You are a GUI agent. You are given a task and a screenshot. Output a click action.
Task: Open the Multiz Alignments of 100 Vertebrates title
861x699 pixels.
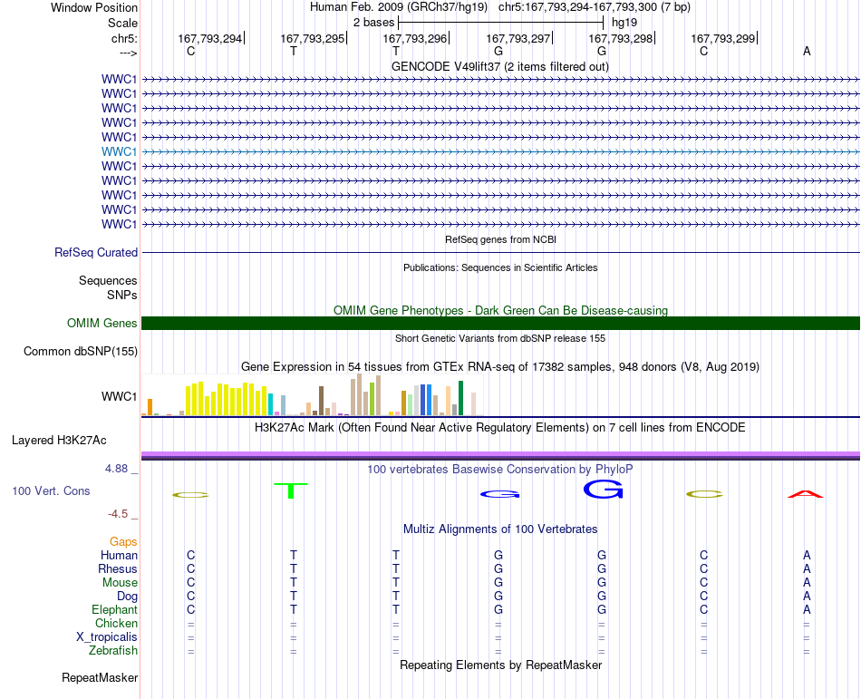click(500, 529)
